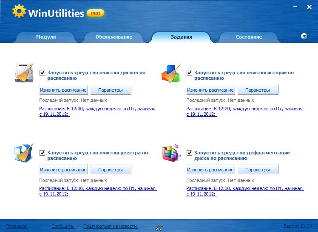Open the 12:00 schedule link
318x232 pixels.
pyautogui.click(x=98, y=112)
